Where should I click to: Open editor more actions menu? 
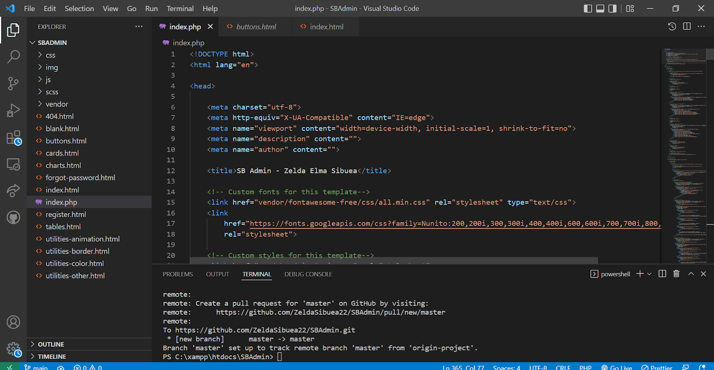pos(702,27)
